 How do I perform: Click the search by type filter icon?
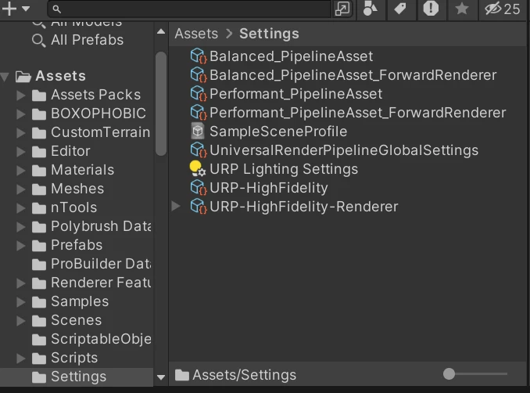click(371, 9)
